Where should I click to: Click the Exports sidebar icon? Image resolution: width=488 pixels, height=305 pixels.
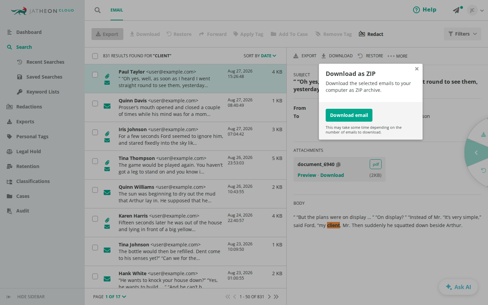tap(9, 122)
